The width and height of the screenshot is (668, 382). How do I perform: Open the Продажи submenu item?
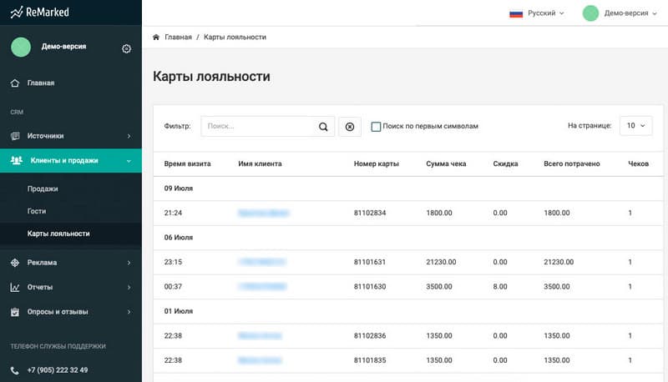click(43, 188)
